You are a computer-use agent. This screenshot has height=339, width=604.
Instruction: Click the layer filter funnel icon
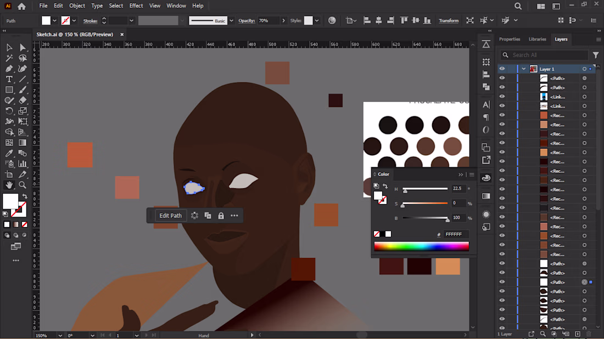(596, 55)
